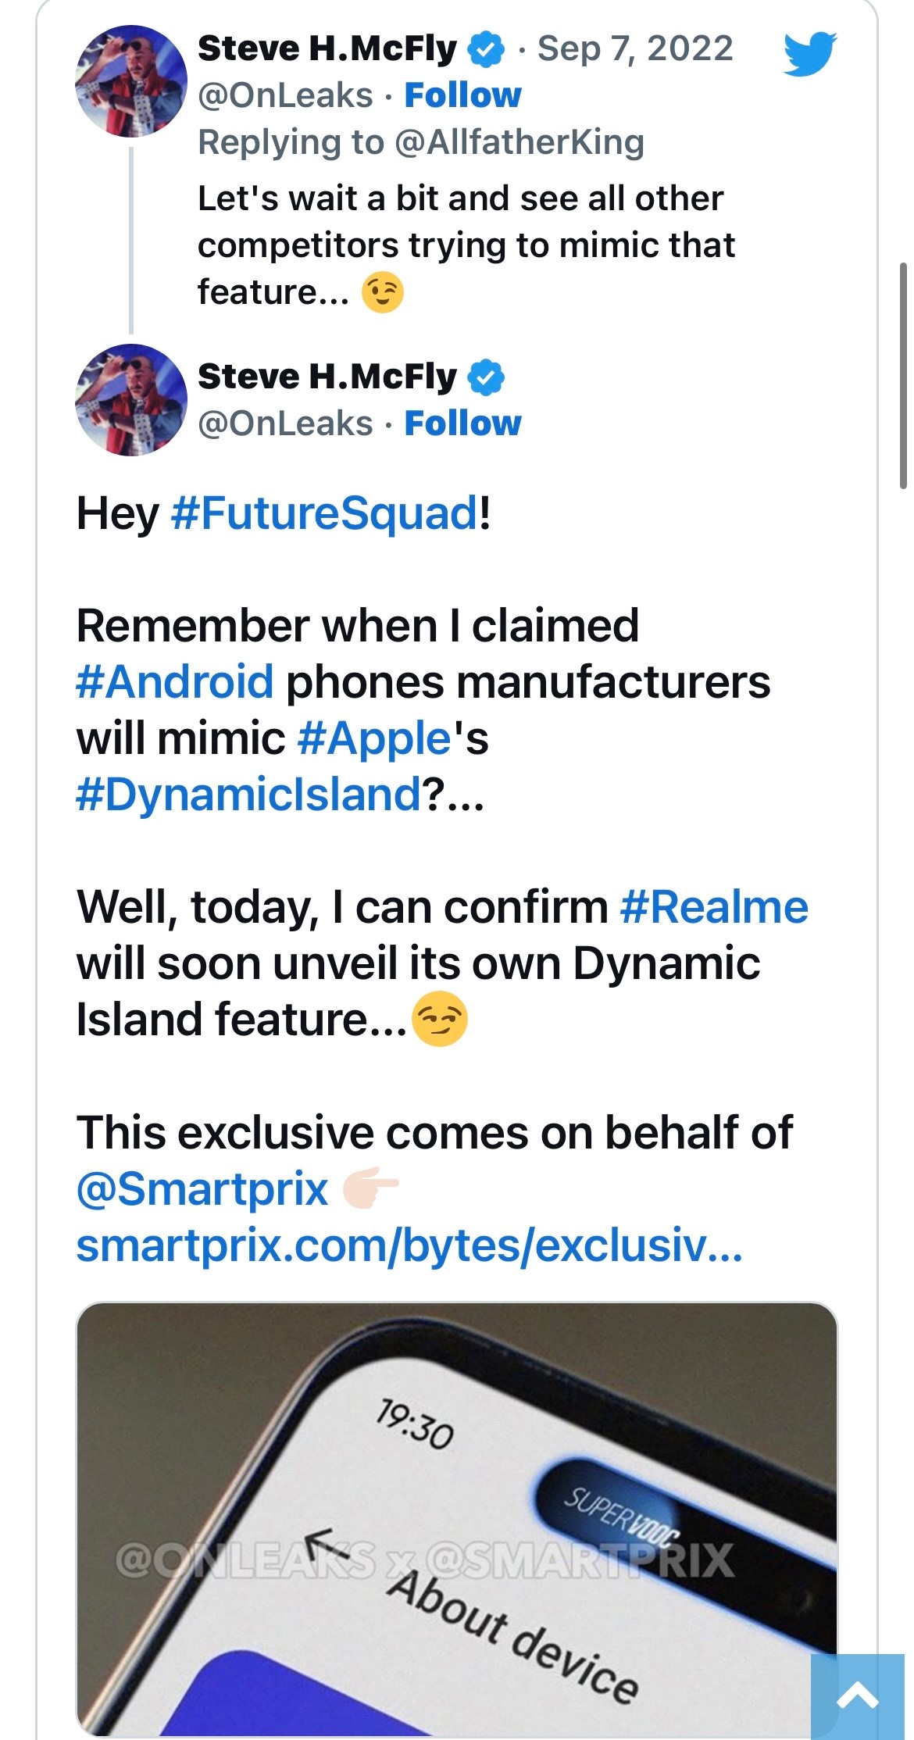
Task: Click the page scrollbar on right edge
Action: point(904,375)
